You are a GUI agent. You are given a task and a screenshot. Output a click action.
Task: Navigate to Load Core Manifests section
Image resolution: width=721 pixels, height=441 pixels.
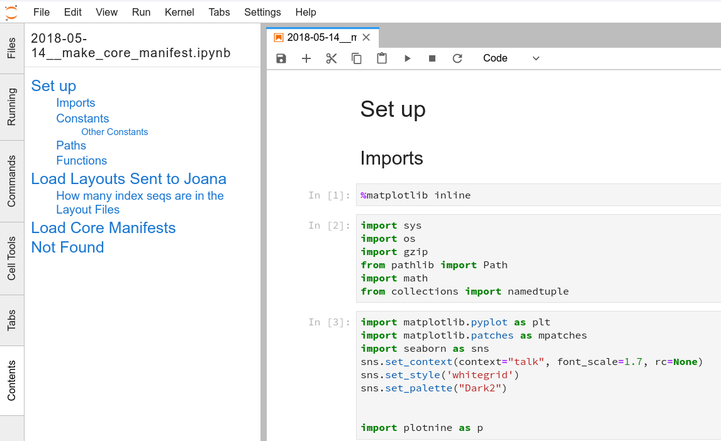click(x=103, y=227)
